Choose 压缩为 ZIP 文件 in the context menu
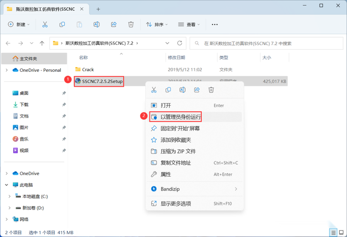This screenshot has height=237, width=347. [x=195, y=151]
